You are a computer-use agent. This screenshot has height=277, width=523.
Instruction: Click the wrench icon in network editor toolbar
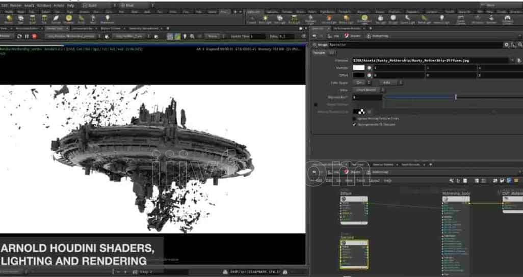click(452, 180)
